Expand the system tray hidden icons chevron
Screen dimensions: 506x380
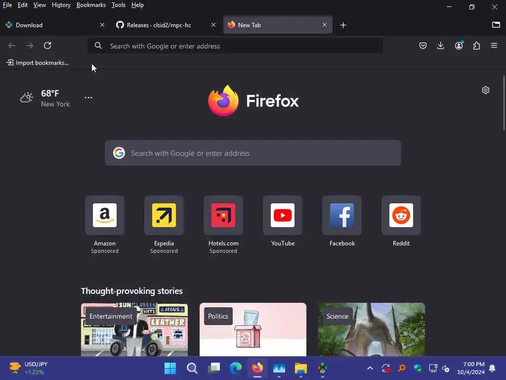coord(370,368)
